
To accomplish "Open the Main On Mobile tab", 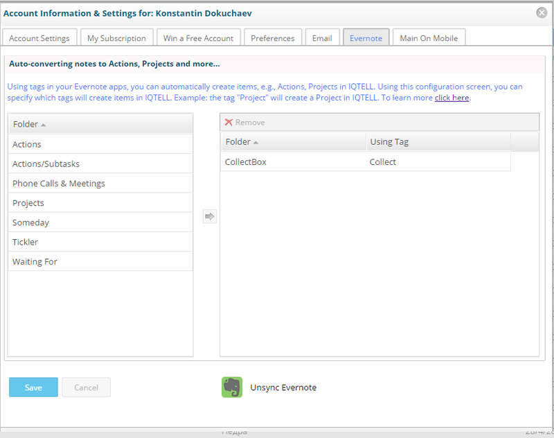I will (x=429, y=38).
